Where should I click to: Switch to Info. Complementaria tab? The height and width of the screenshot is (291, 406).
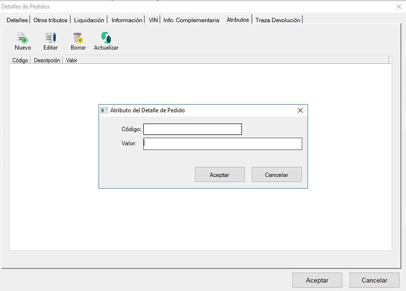[191, 20]
